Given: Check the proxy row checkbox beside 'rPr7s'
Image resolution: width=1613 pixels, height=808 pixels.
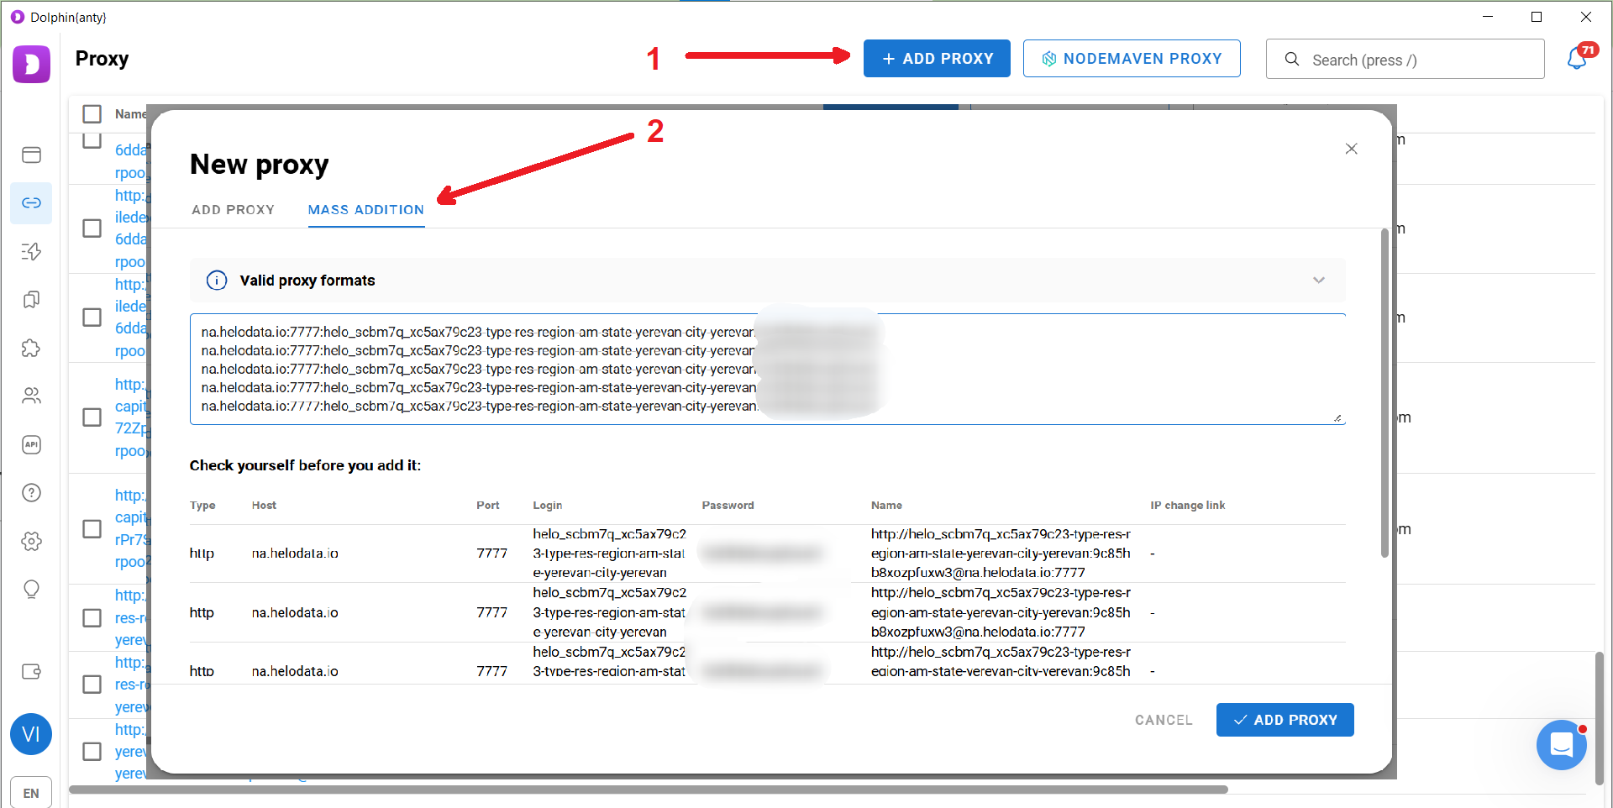Looking at the screenshot, I should 92,528.
